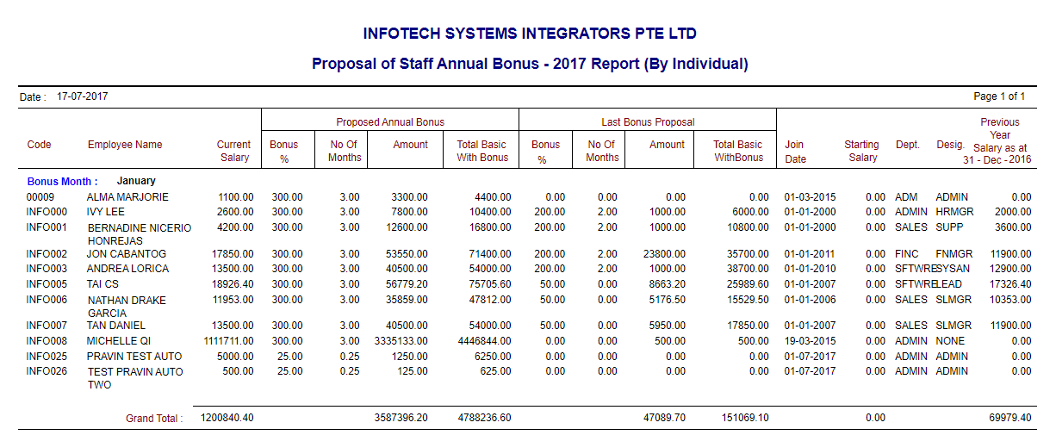Click the 'Grand Total :' label

coord(154,419)
